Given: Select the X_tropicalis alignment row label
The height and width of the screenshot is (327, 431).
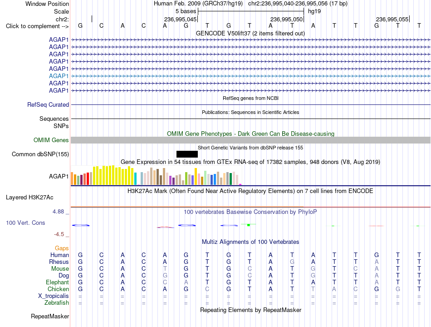Looking at the screenshot, I should (x=54, y=296).
